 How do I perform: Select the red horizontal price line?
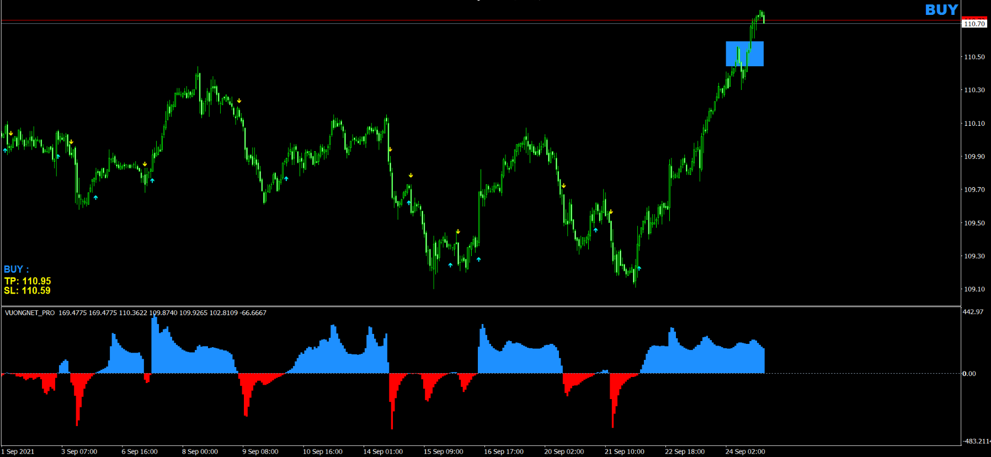pyautogui.click(x=441, y=20)
